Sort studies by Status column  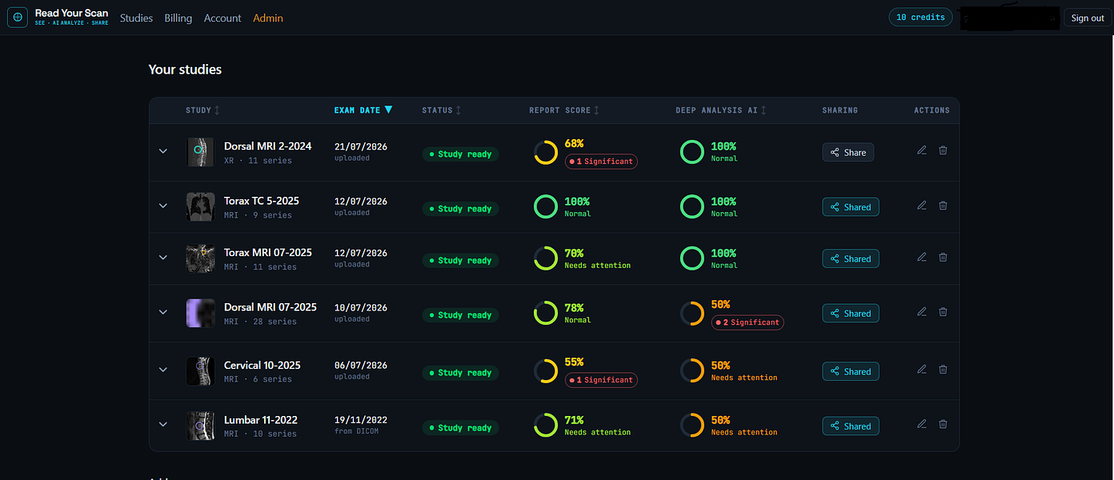pyautogui.click(x=442, y=110)
